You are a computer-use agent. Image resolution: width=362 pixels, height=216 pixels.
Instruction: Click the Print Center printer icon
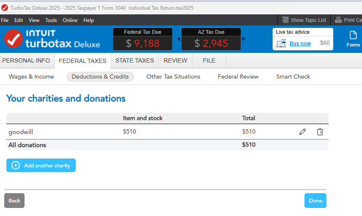coord(338,20)
